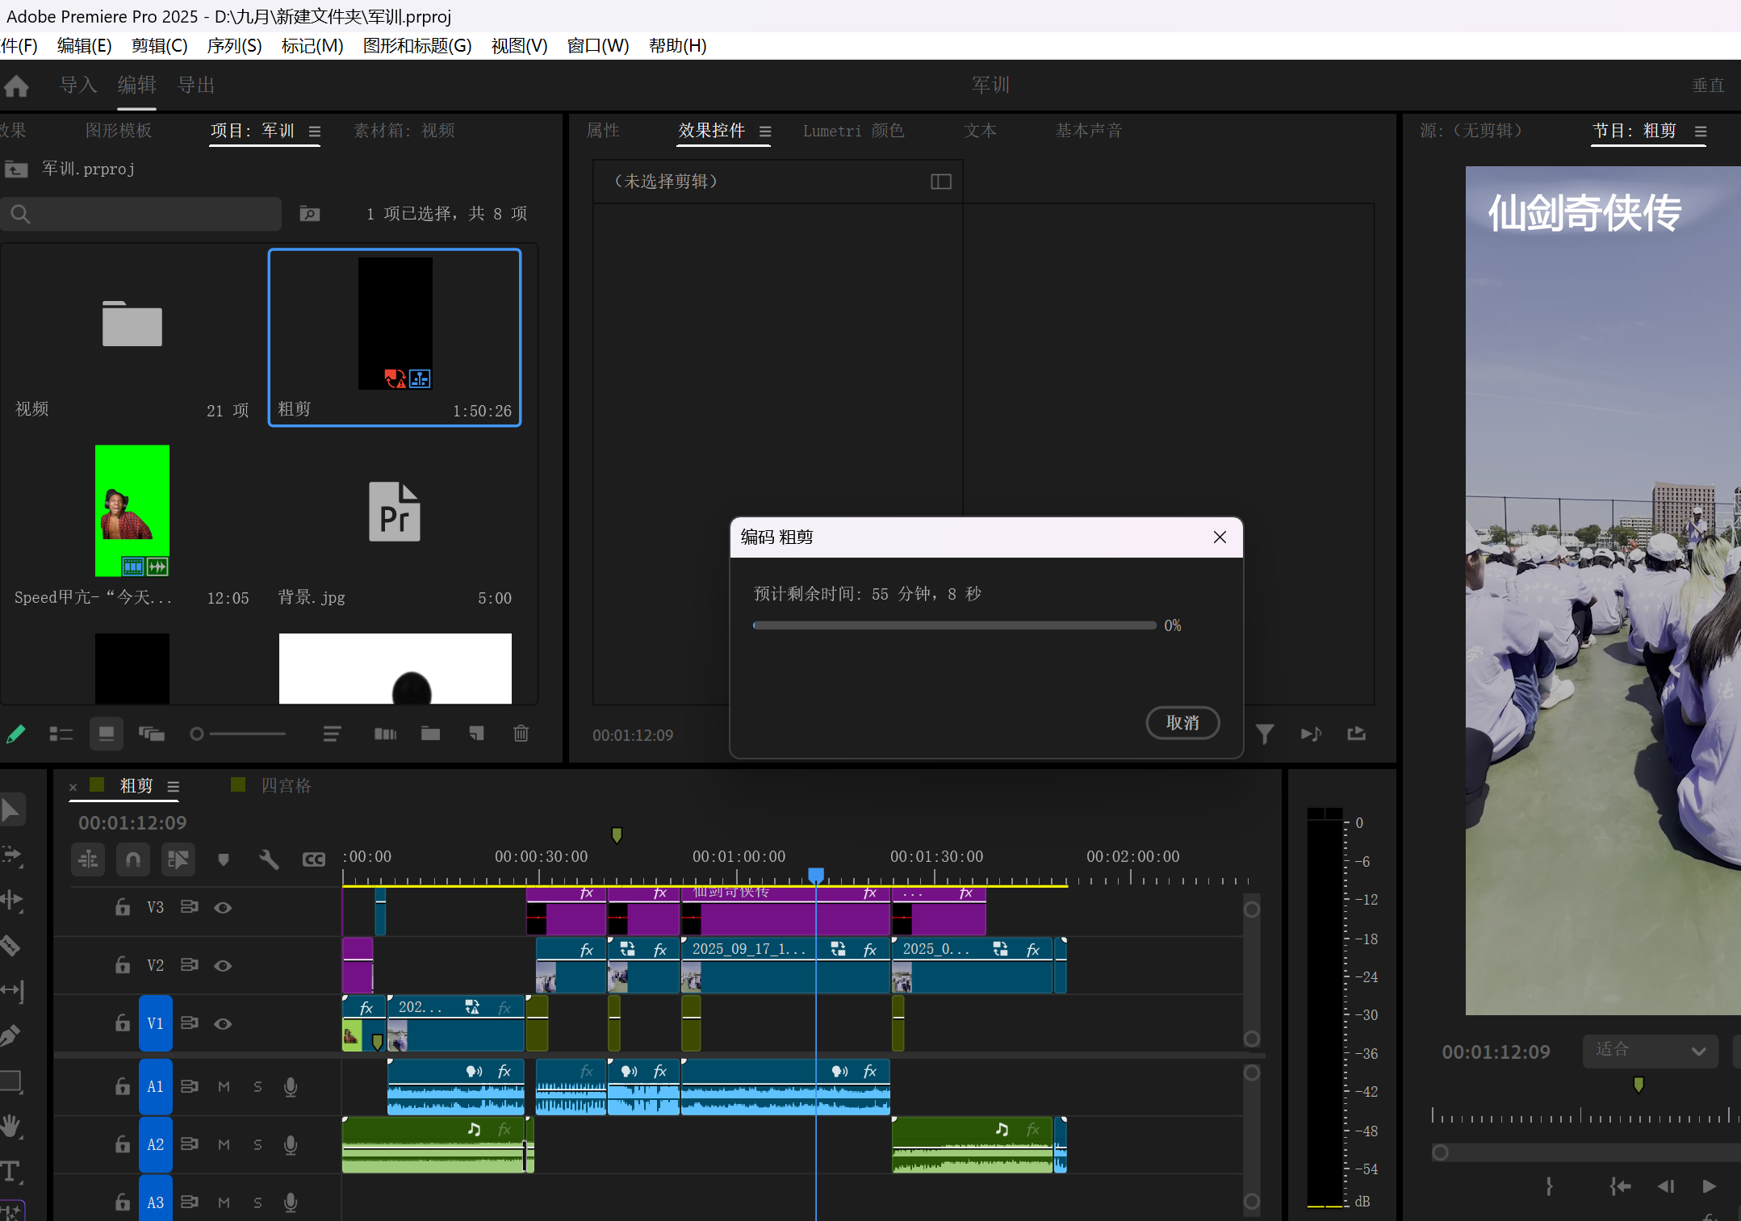This screenshot has height=1221, width=1741.
Task: Mute audio track A1
Action: click(224, 1087)
